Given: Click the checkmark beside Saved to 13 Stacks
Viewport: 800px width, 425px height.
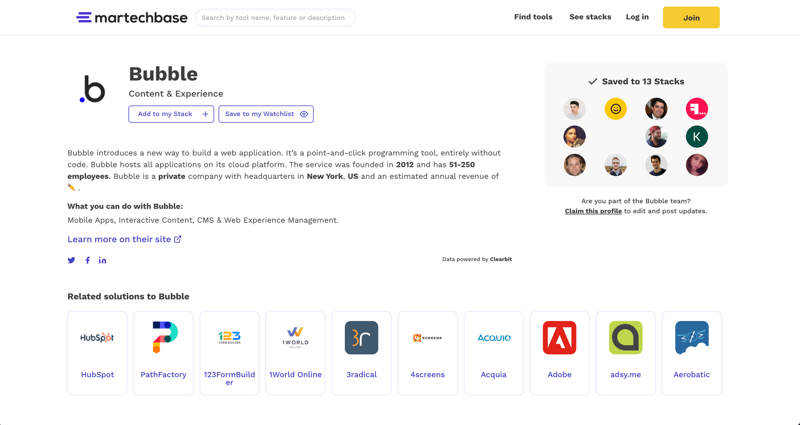Looking at the screenshot, I should point(593,81).
